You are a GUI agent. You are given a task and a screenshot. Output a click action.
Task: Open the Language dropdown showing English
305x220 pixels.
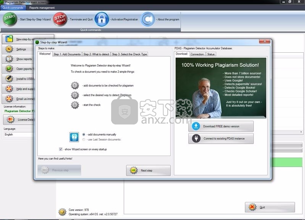coord(18,134)
